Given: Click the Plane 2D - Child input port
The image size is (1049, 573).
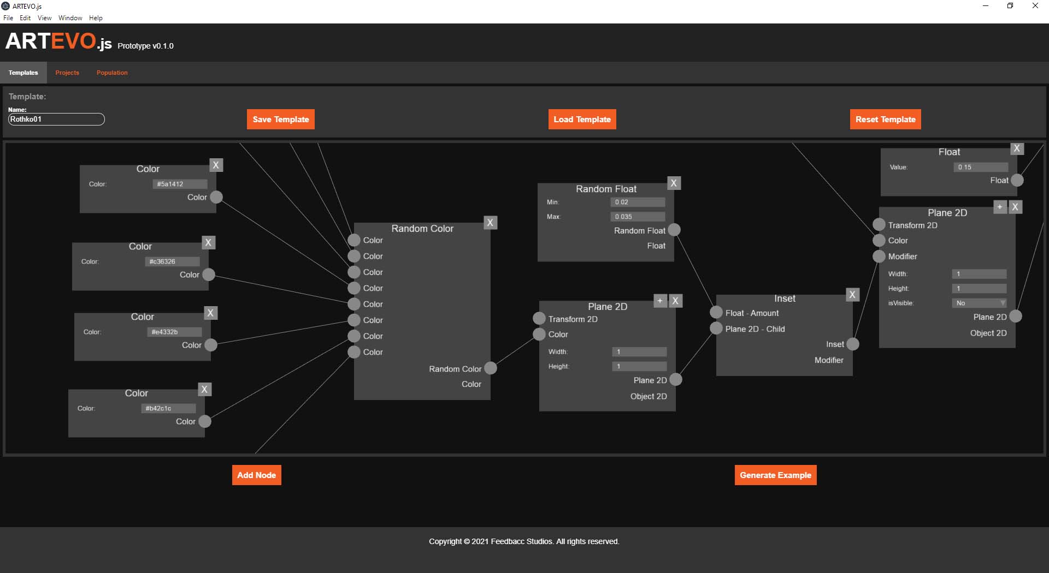Looking at the screenshot, I should (716, 329).
